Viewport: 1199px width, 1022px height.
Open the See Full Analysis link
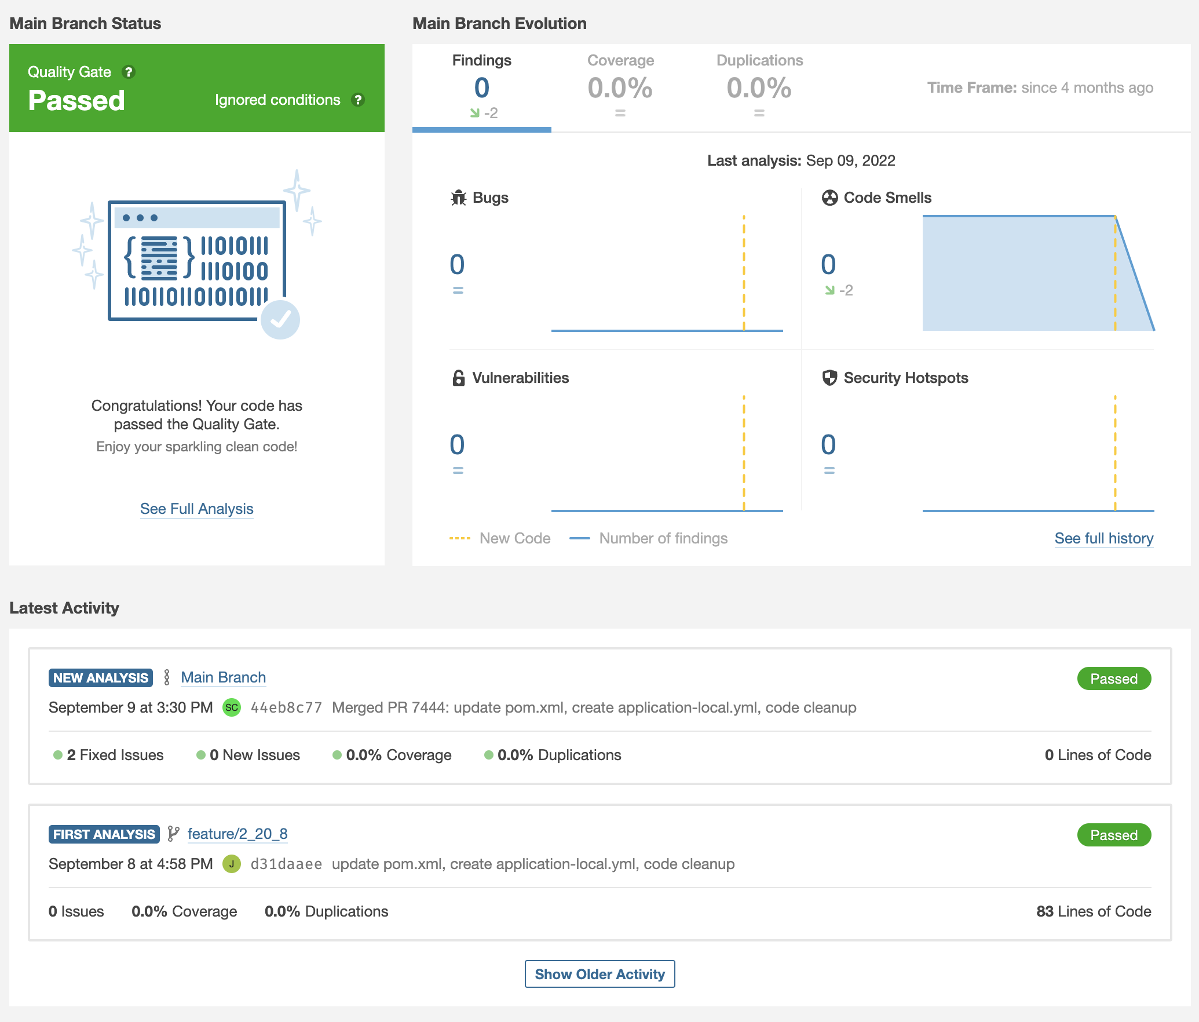pyautogui.click(x=196, y=509)
